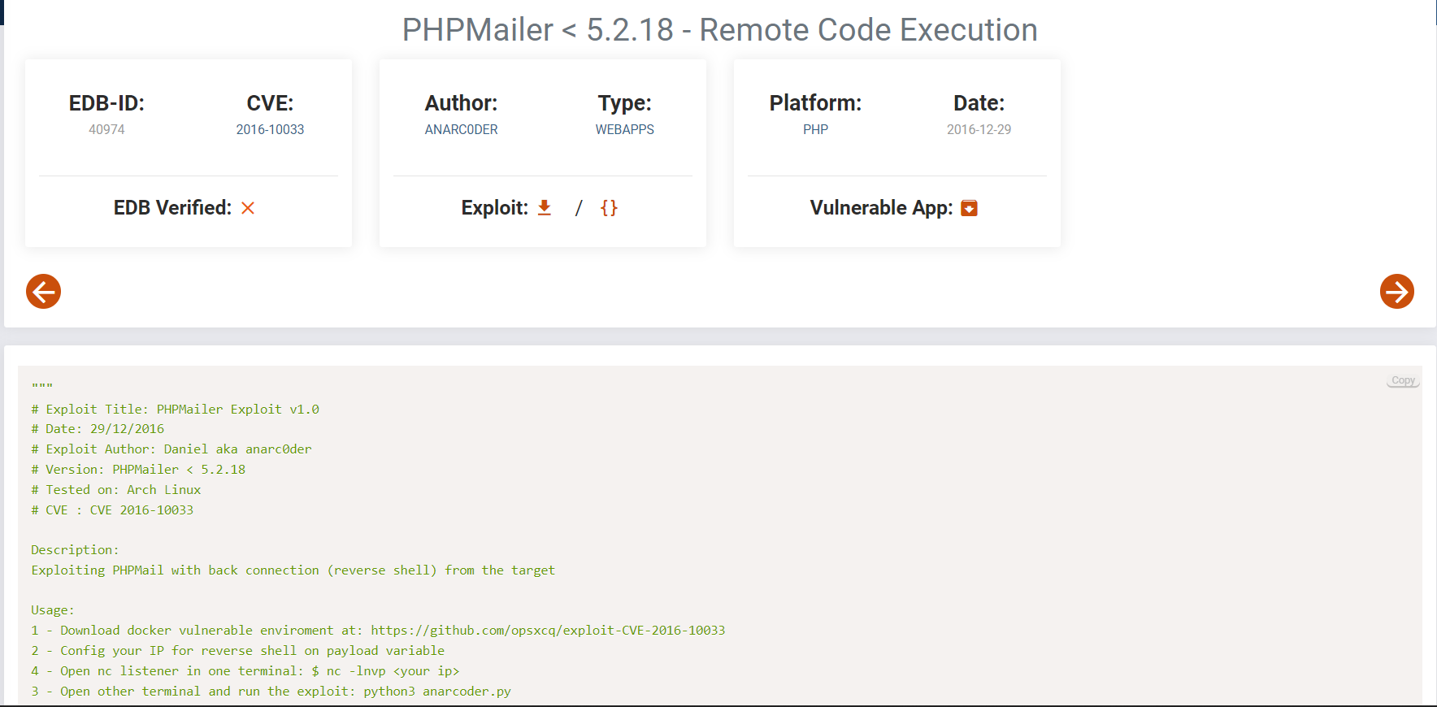Click code line '# Exploit Title: PHPMailer Exploit v1.0'
The width and height of the screenshot is (1437, 707).
[x=175, y=409]
